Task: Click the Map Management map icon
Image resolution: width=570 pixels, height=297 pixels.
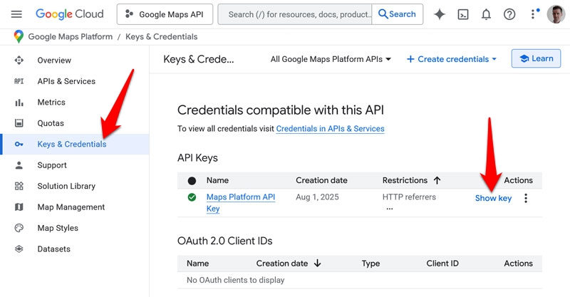Action: [19, 207]
